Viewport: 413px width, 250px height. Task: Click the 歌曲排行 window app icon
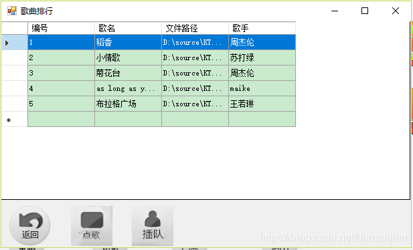click(x=12, y=11)
